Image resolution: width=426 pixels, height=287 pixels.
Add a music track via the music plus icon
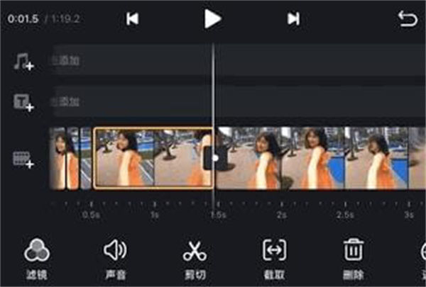(24, 62)
